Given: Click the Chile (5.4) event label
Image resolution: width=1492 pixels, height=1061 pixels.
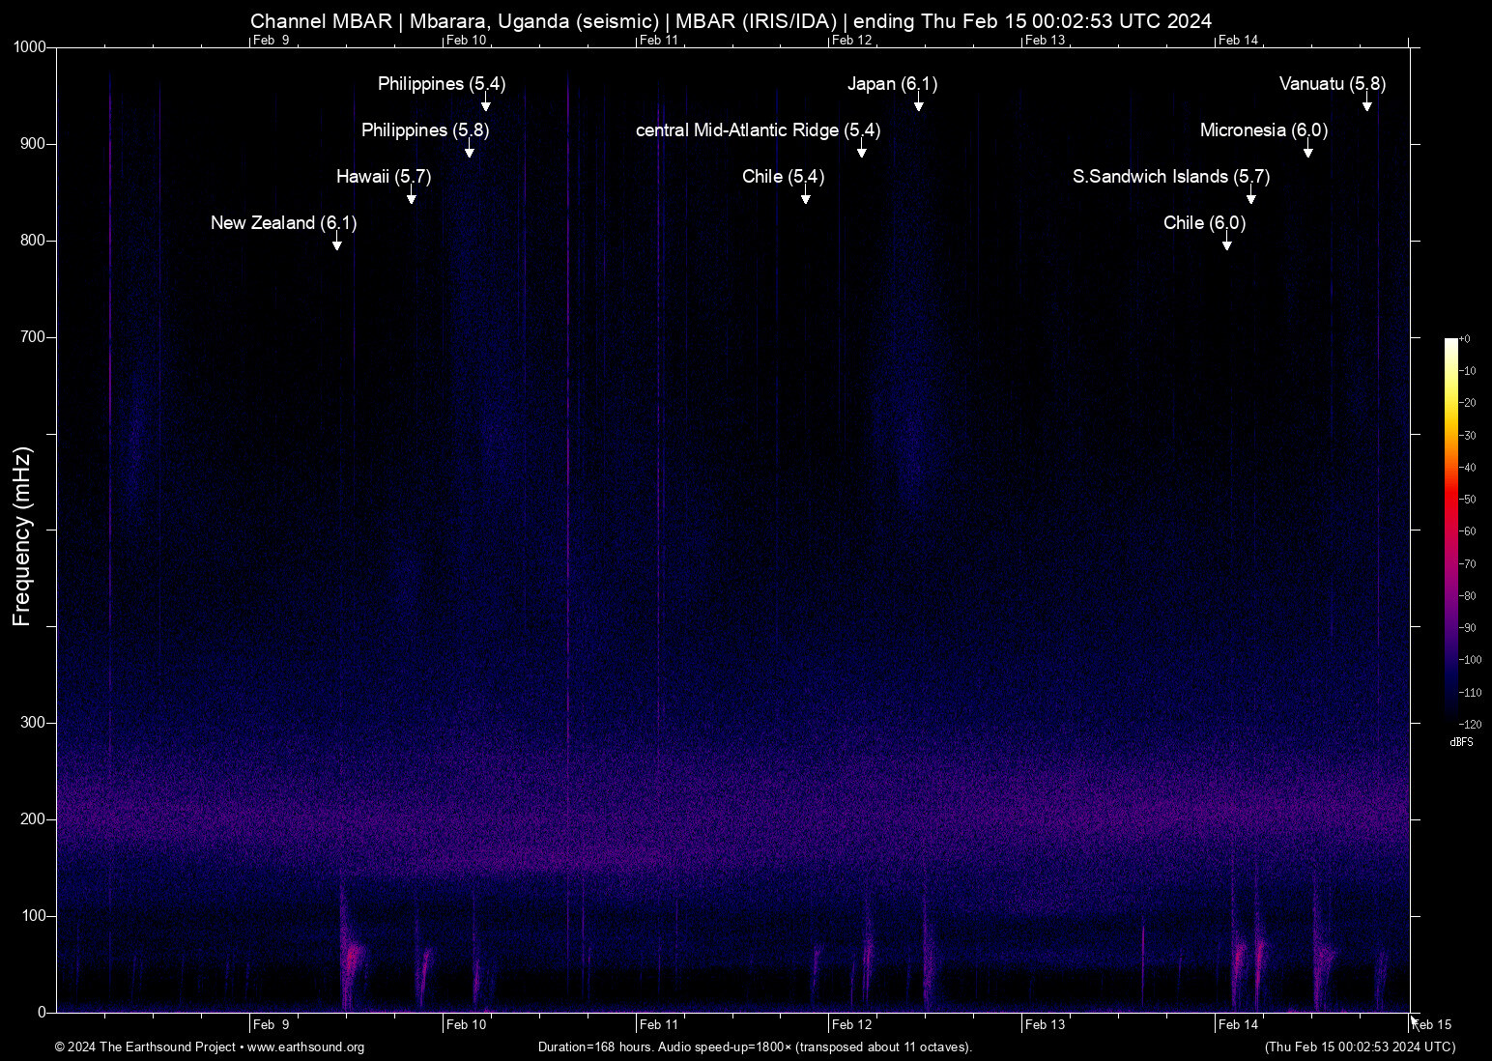Looking at the screenshot, I should tap(782, 177).
